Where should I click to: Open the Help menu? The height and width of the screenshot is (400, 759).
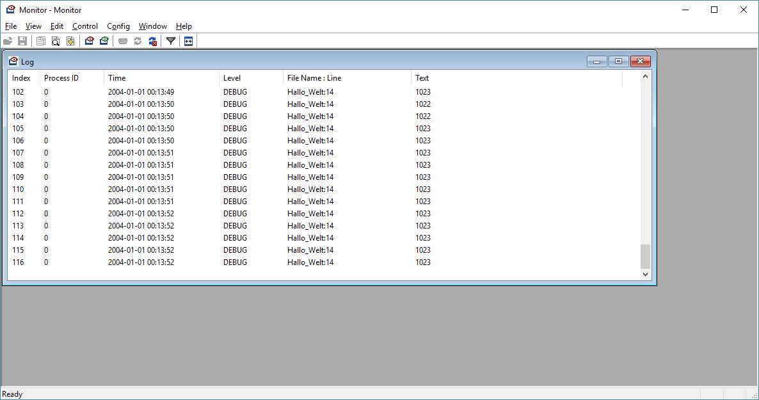click(184, 26)
